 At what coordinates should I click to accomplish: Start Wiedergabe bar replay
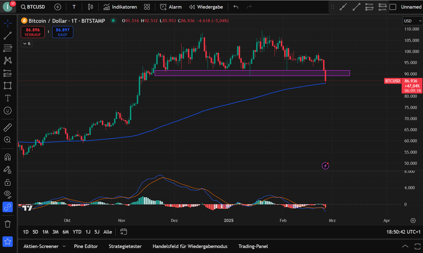(x=206, y=7)
